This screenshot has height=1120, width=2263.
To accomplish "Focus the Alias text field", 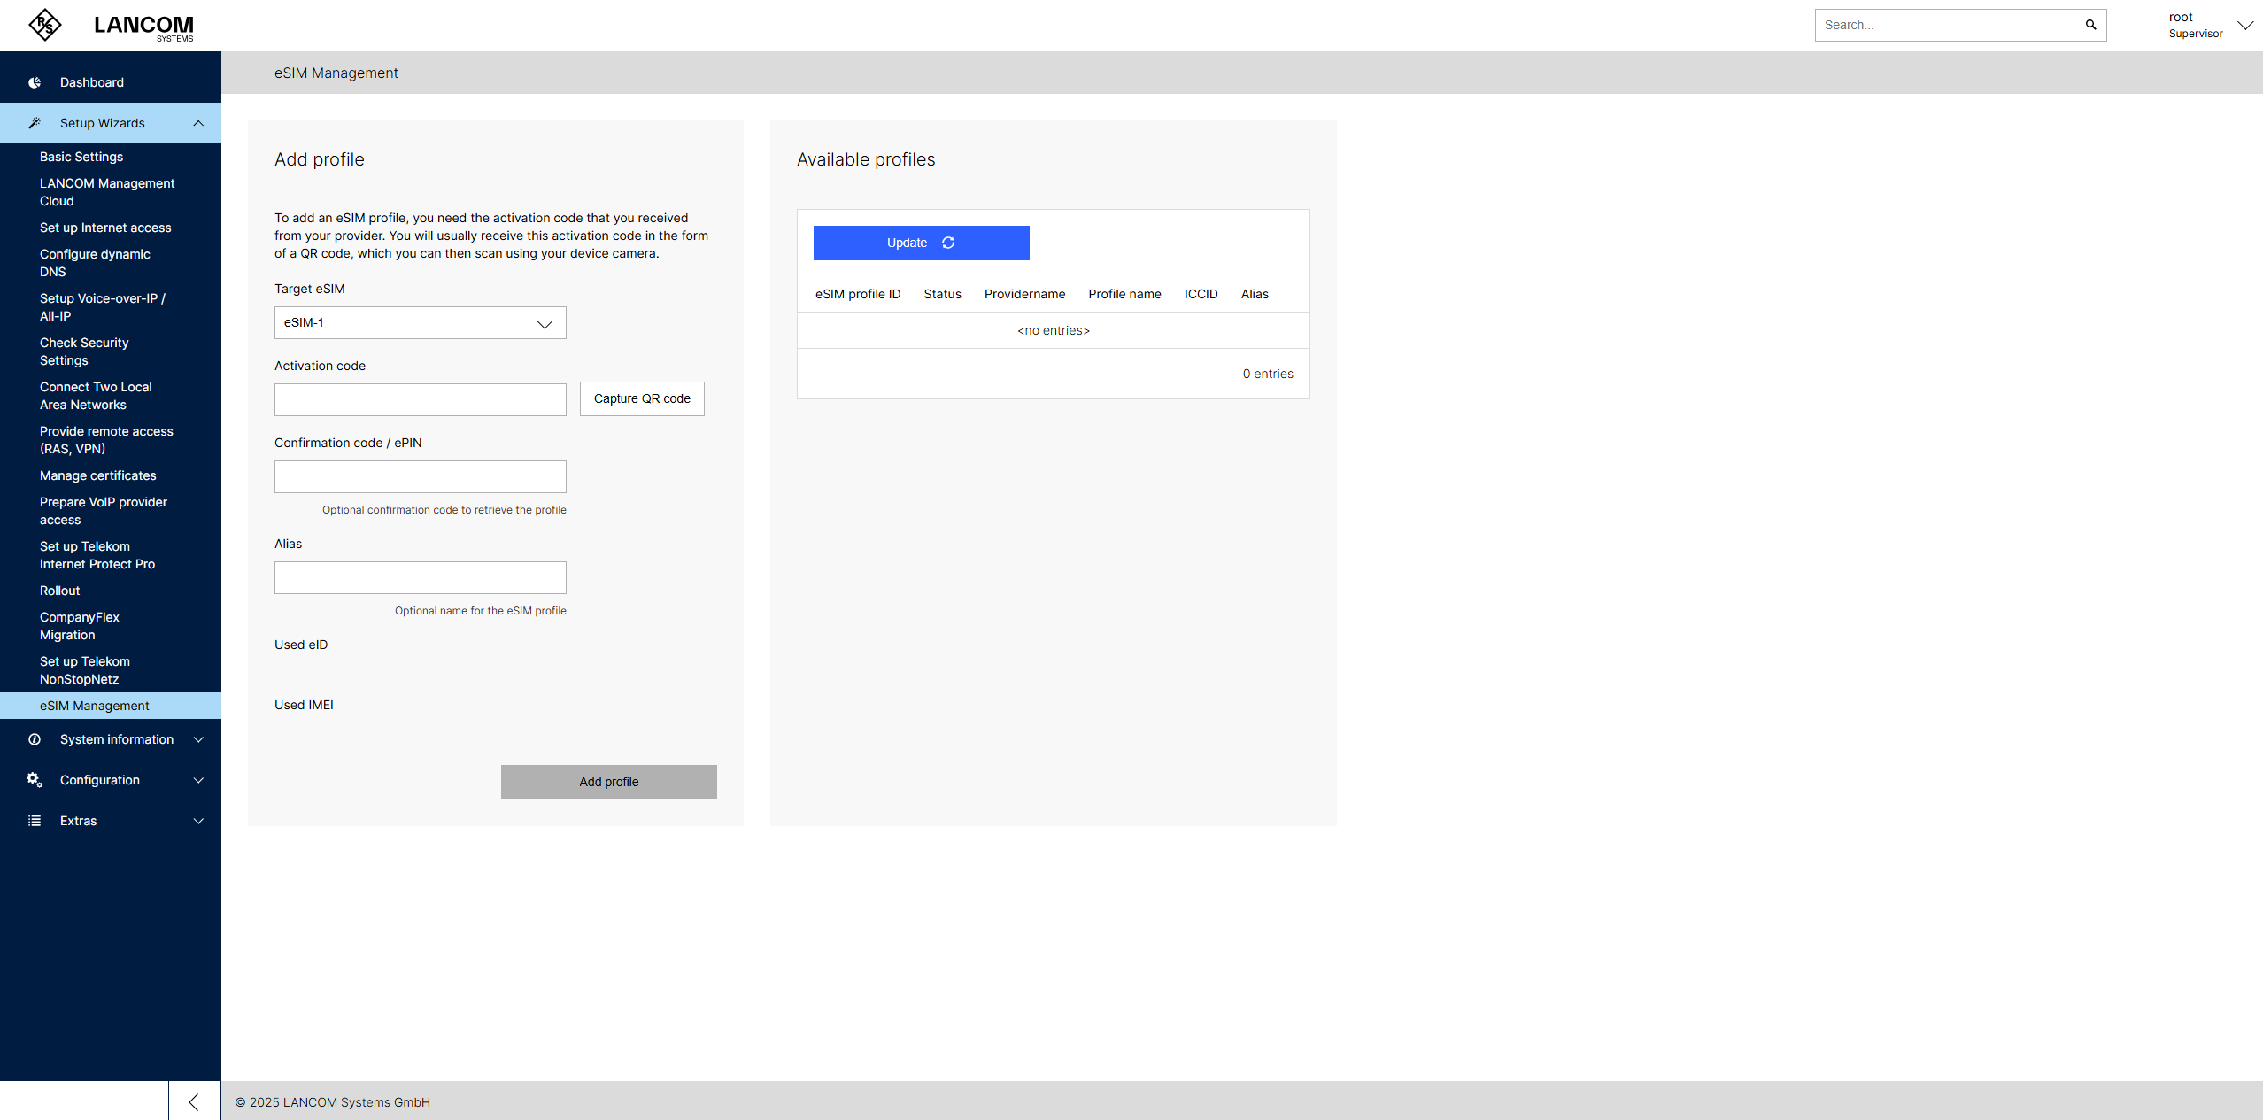I will tap(420, 578).
